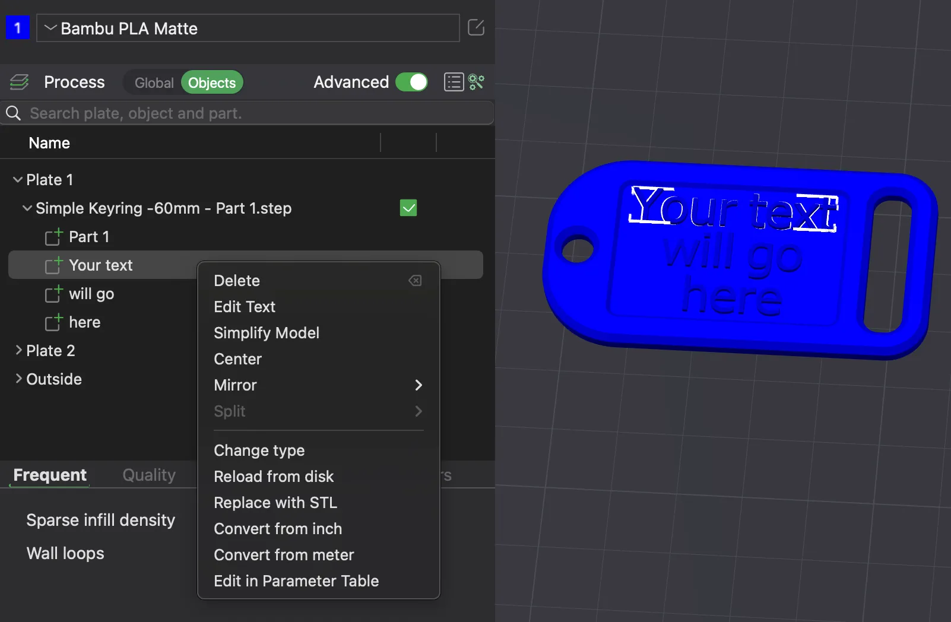Select Edit Text from the context menu
Image resolution: width=951 pixels, height=622 pixels.
point(244,307)
